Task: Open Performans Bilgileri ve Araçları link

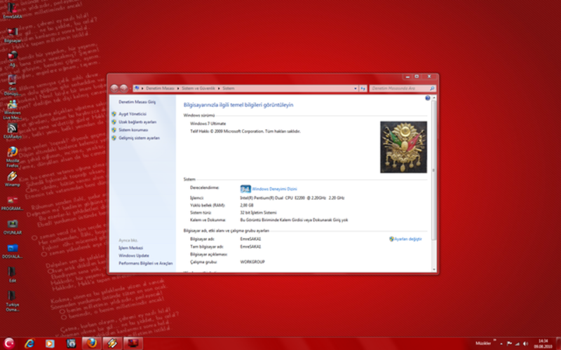Action: pyautogui.click(x=146, y=263)
